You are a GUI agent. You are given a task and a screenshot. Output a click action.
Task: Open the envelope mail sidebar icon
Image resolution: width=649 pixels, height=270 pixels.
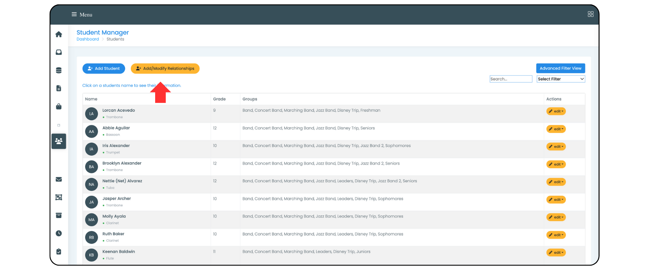59,179
